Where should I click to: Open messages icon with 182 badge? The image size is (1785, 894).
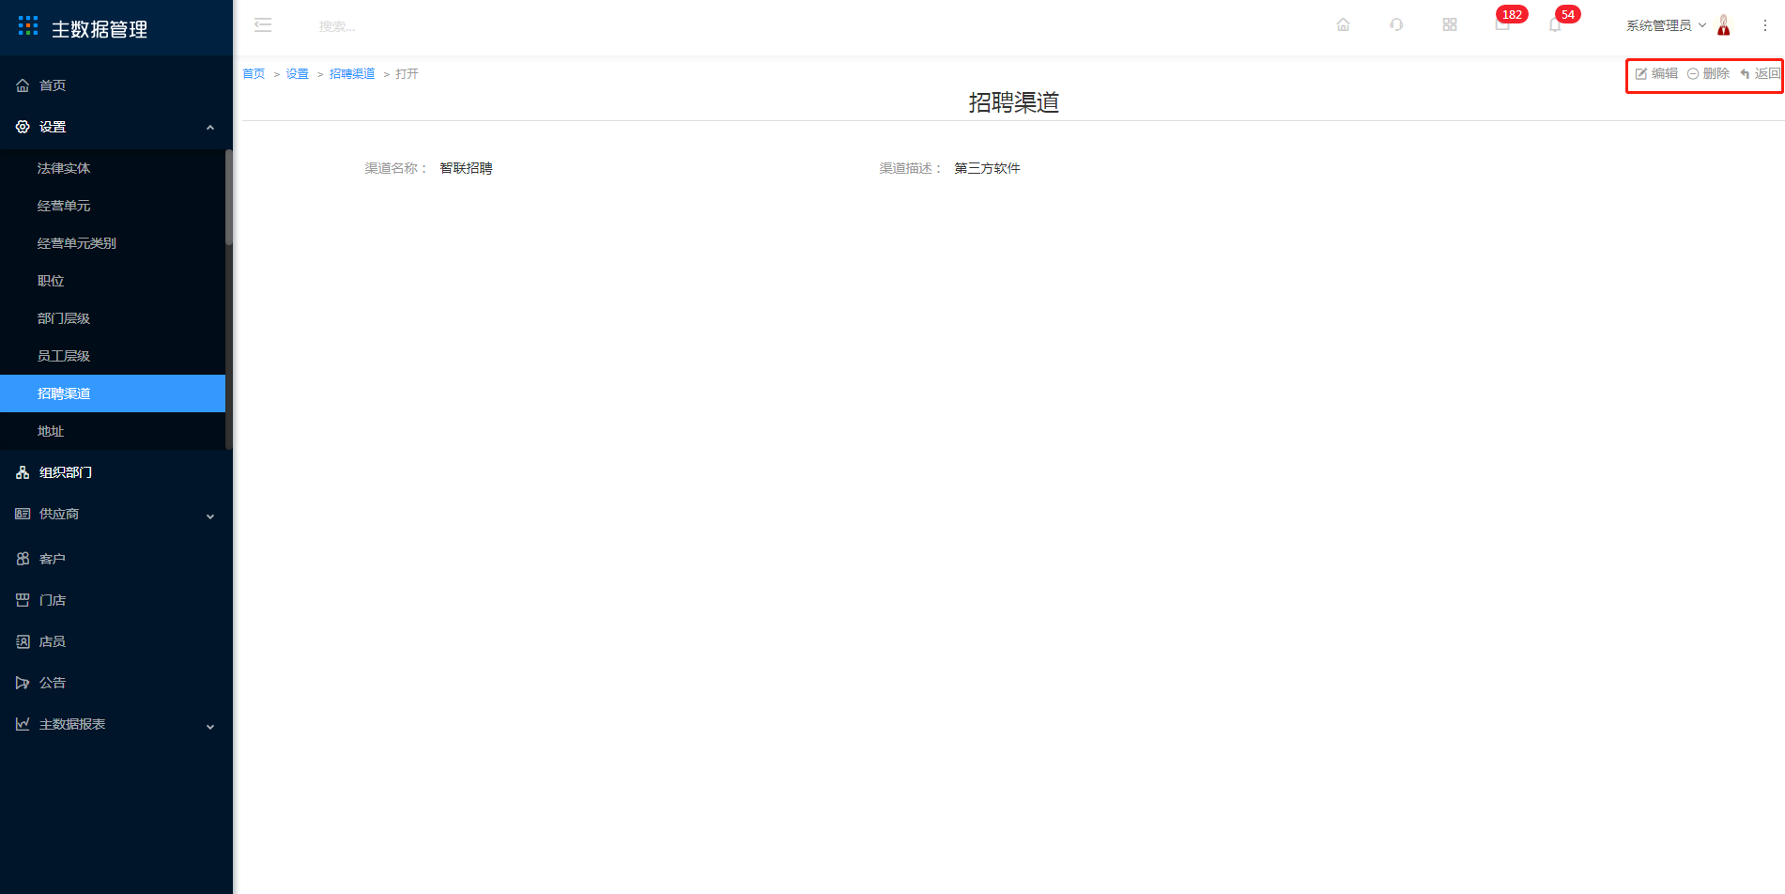pos(1503,24)
